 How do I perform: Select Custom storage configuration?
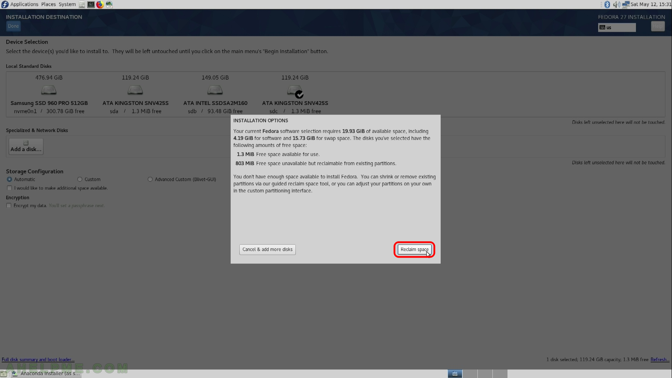80,179
